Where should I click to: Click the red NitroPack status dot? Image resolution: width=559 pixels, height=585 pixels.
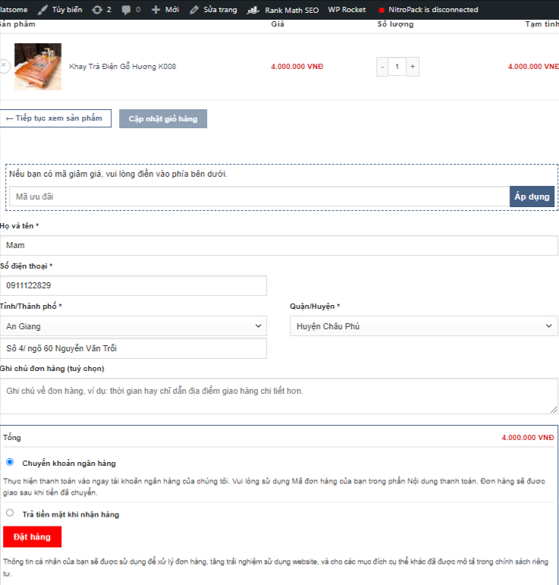[x=382, y=10]
